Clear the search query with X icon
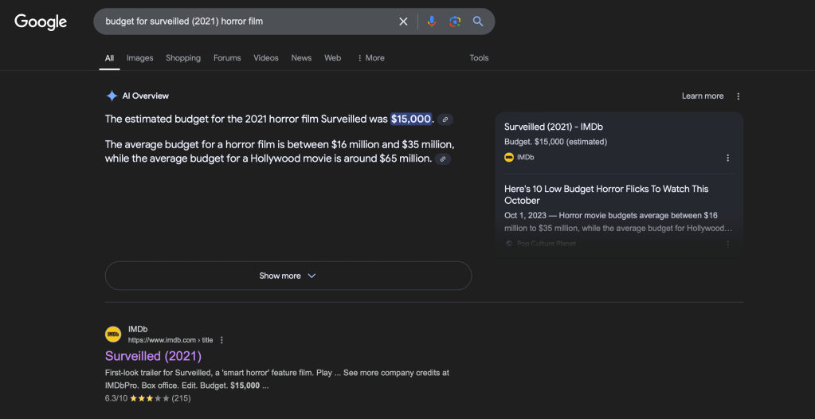Viewport: 815px width, 419px height. pos(403,22)
